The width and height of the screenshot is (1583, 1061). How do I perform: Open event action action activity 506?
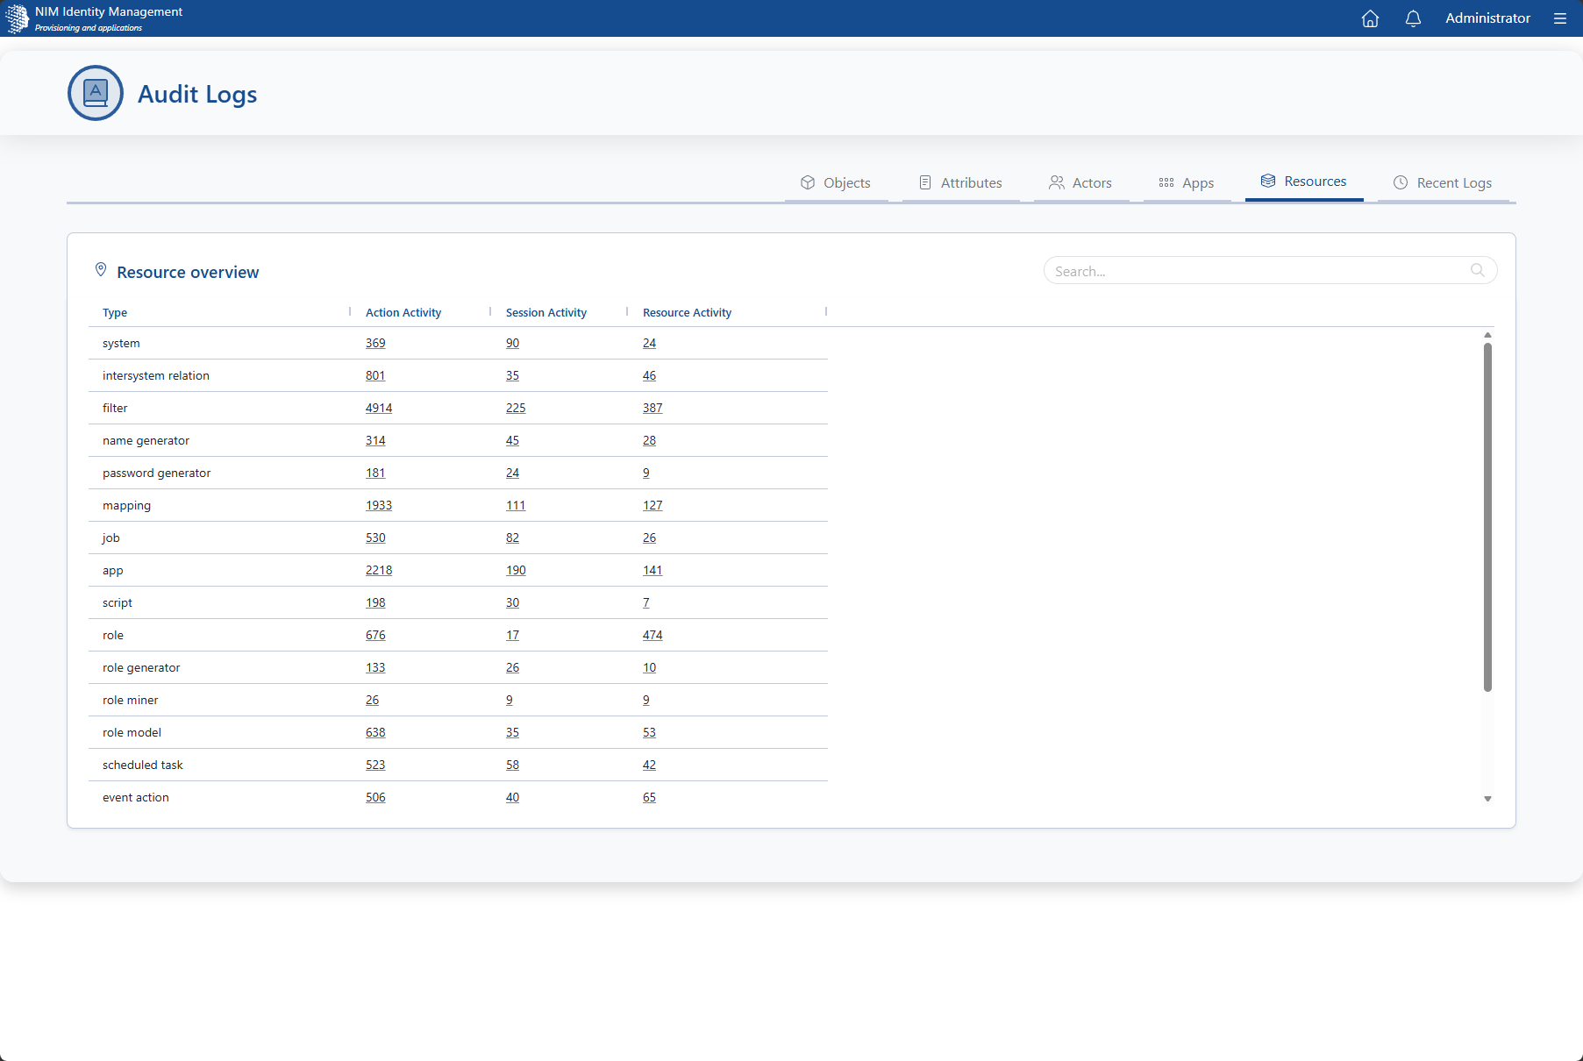375,797
